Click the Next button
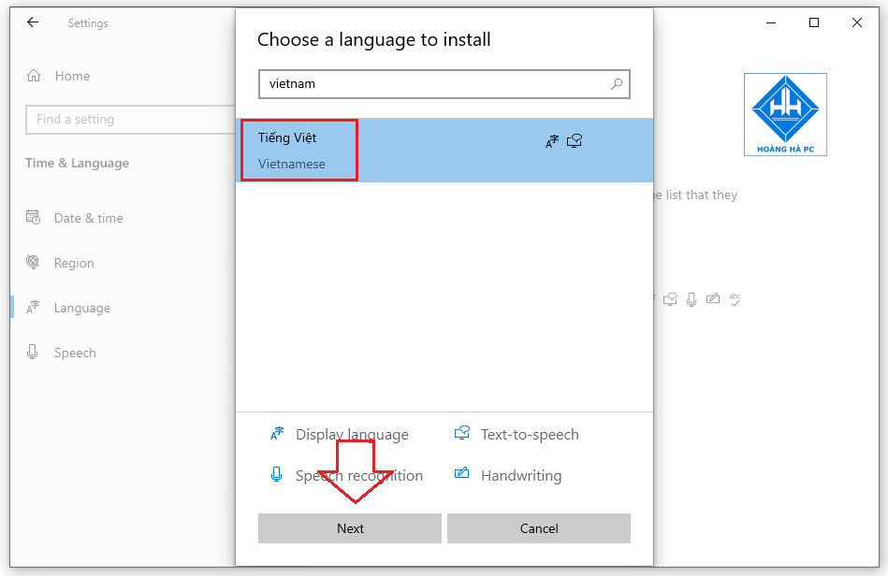Viewport: 888px width, 576px height. point(349,527)
